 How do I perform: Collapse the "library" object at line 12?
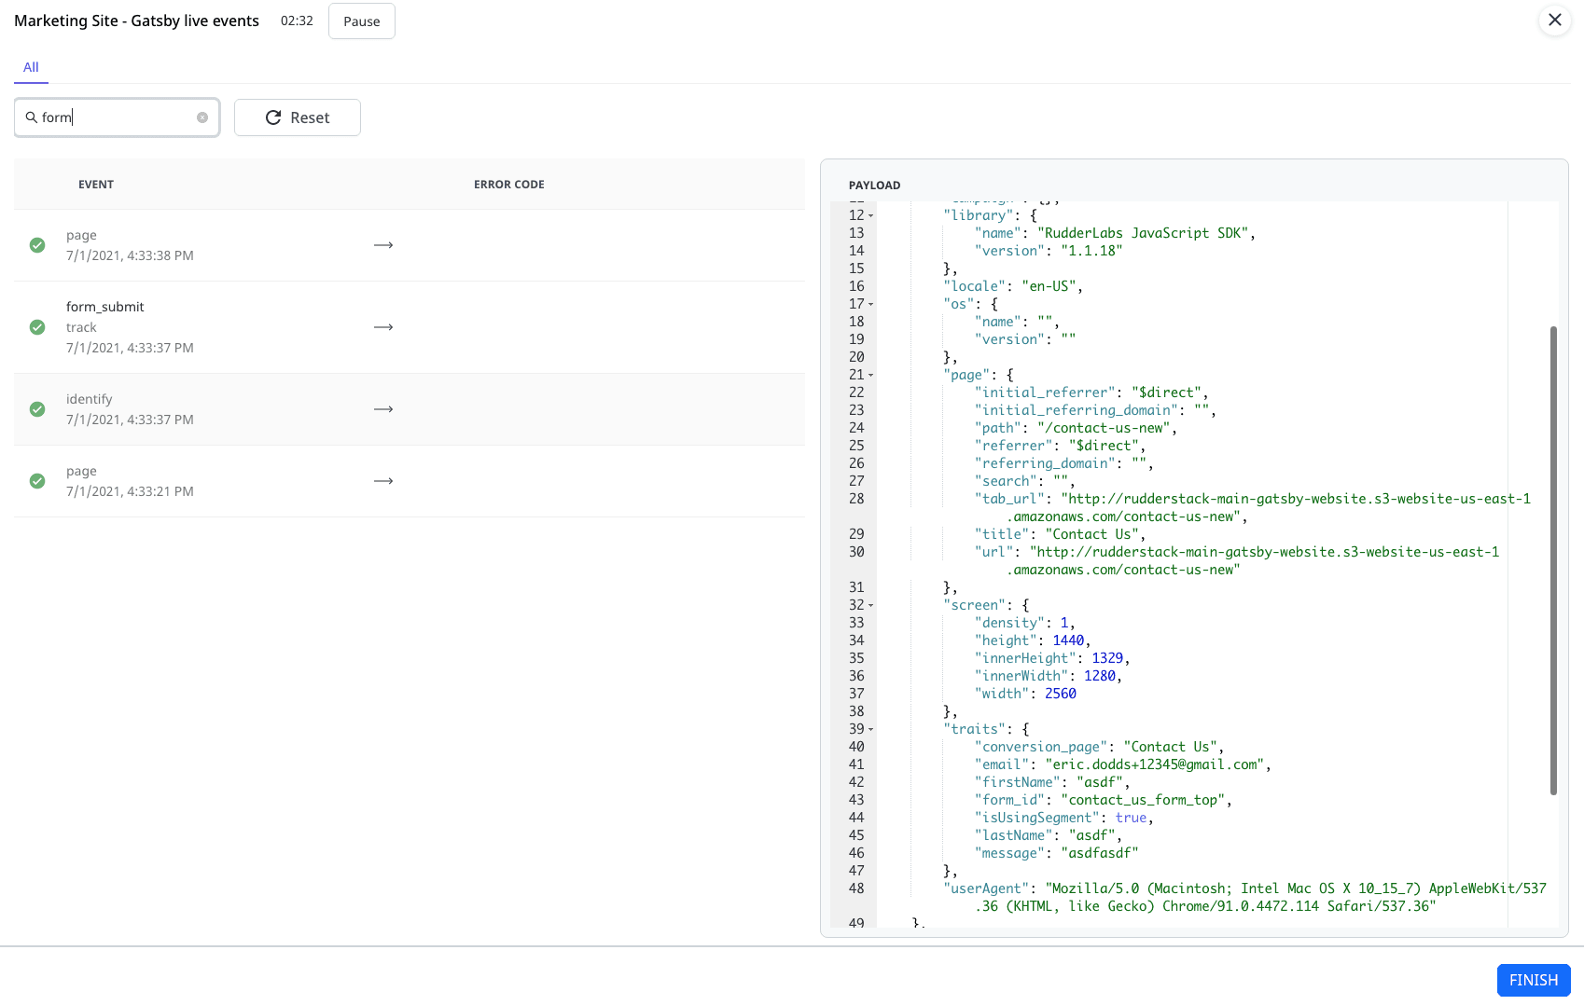coord(871,216)
